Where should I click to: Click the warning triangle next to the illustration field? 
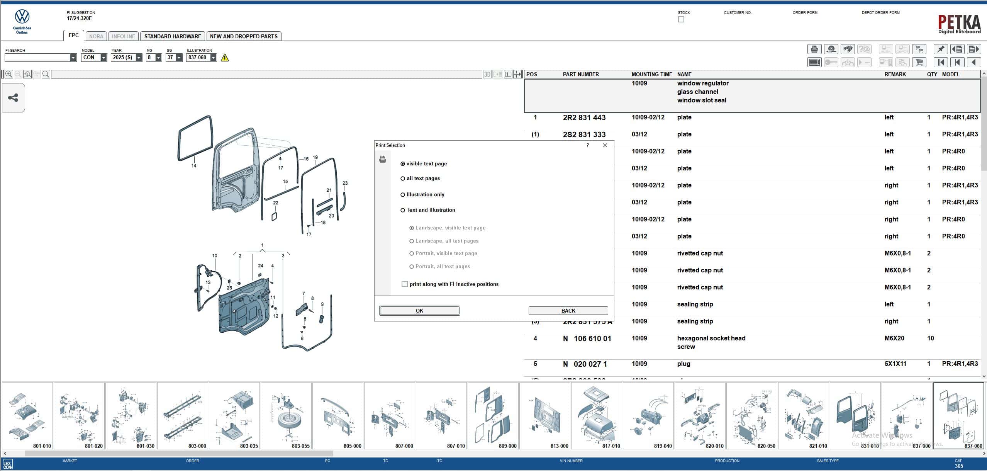point(225,58)
